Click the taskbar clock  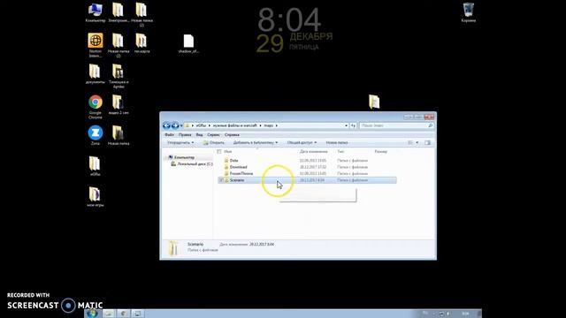[x=466, y=314]
